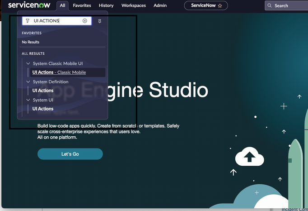Click the System Classic Mobile UI label
Viewport: 308px width, 211px height.
58,63
